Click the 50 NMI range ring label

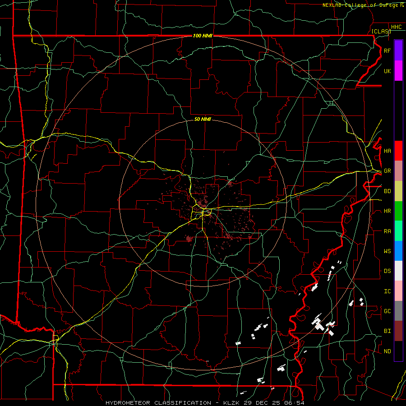pyautogui.click(x=203, y=119)
